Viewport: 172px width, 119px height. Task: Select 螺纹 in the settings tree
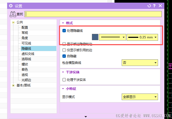click(x=25, y=64)
